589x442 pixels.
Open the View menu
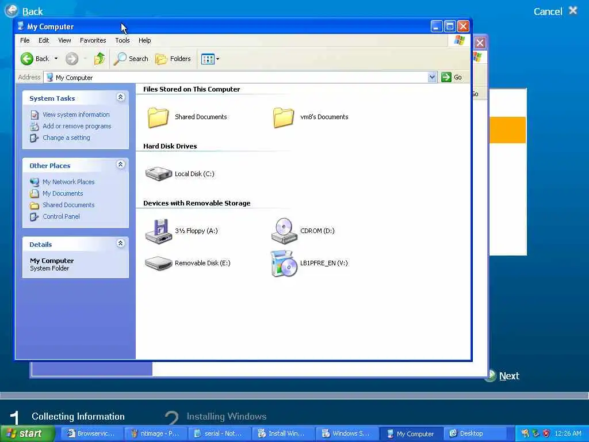pyautogui.click(x=64, y=40)
